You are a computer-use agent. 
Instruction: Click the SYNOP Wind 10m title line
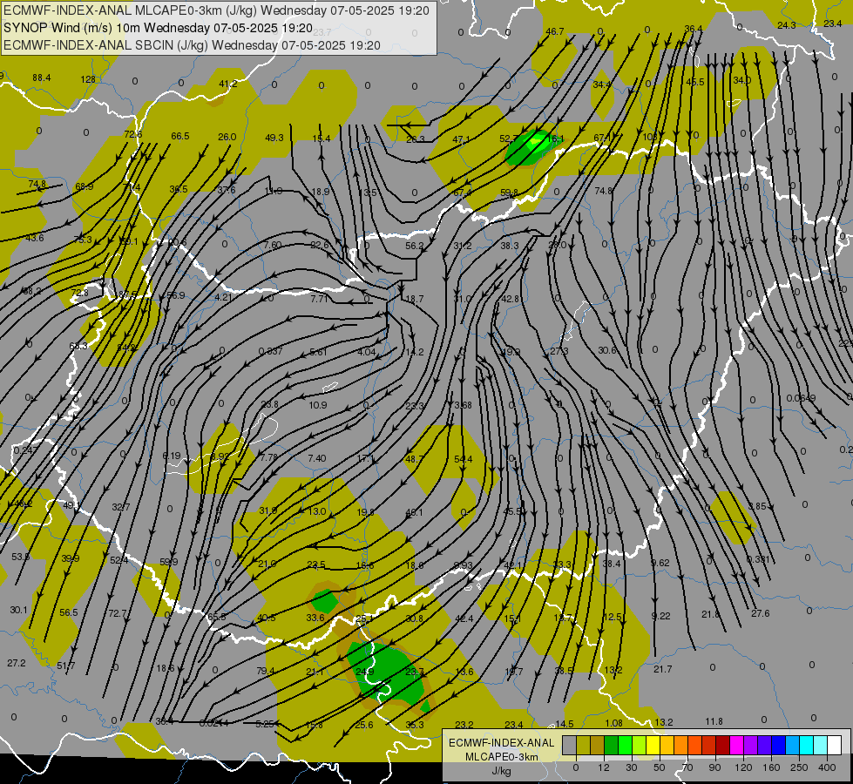(159, 28)
